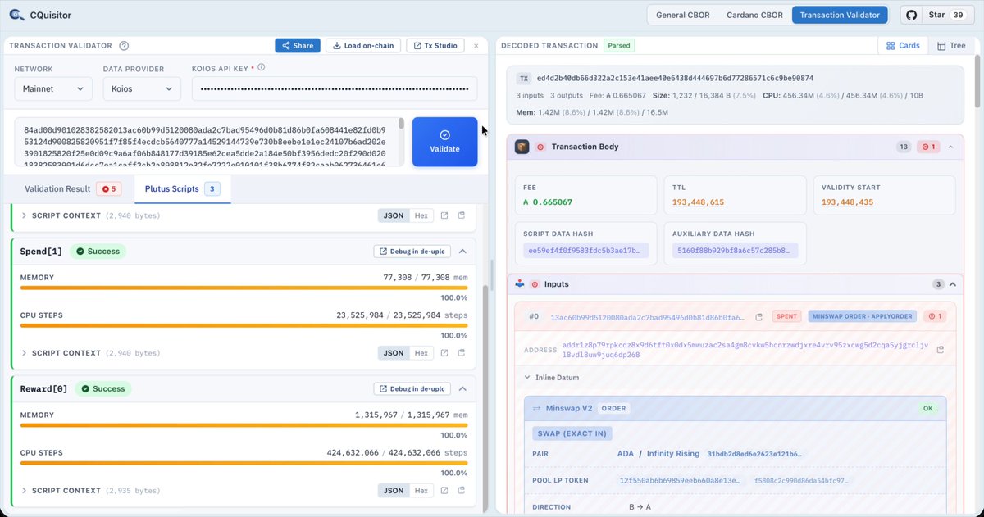Copy the Reward[0] script context
Viewport: 984px width, 517px height.
[x=461, y=491]
